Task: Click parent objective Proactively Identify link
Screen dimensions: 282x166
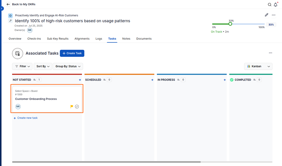Action: click(x=46, y=15)
